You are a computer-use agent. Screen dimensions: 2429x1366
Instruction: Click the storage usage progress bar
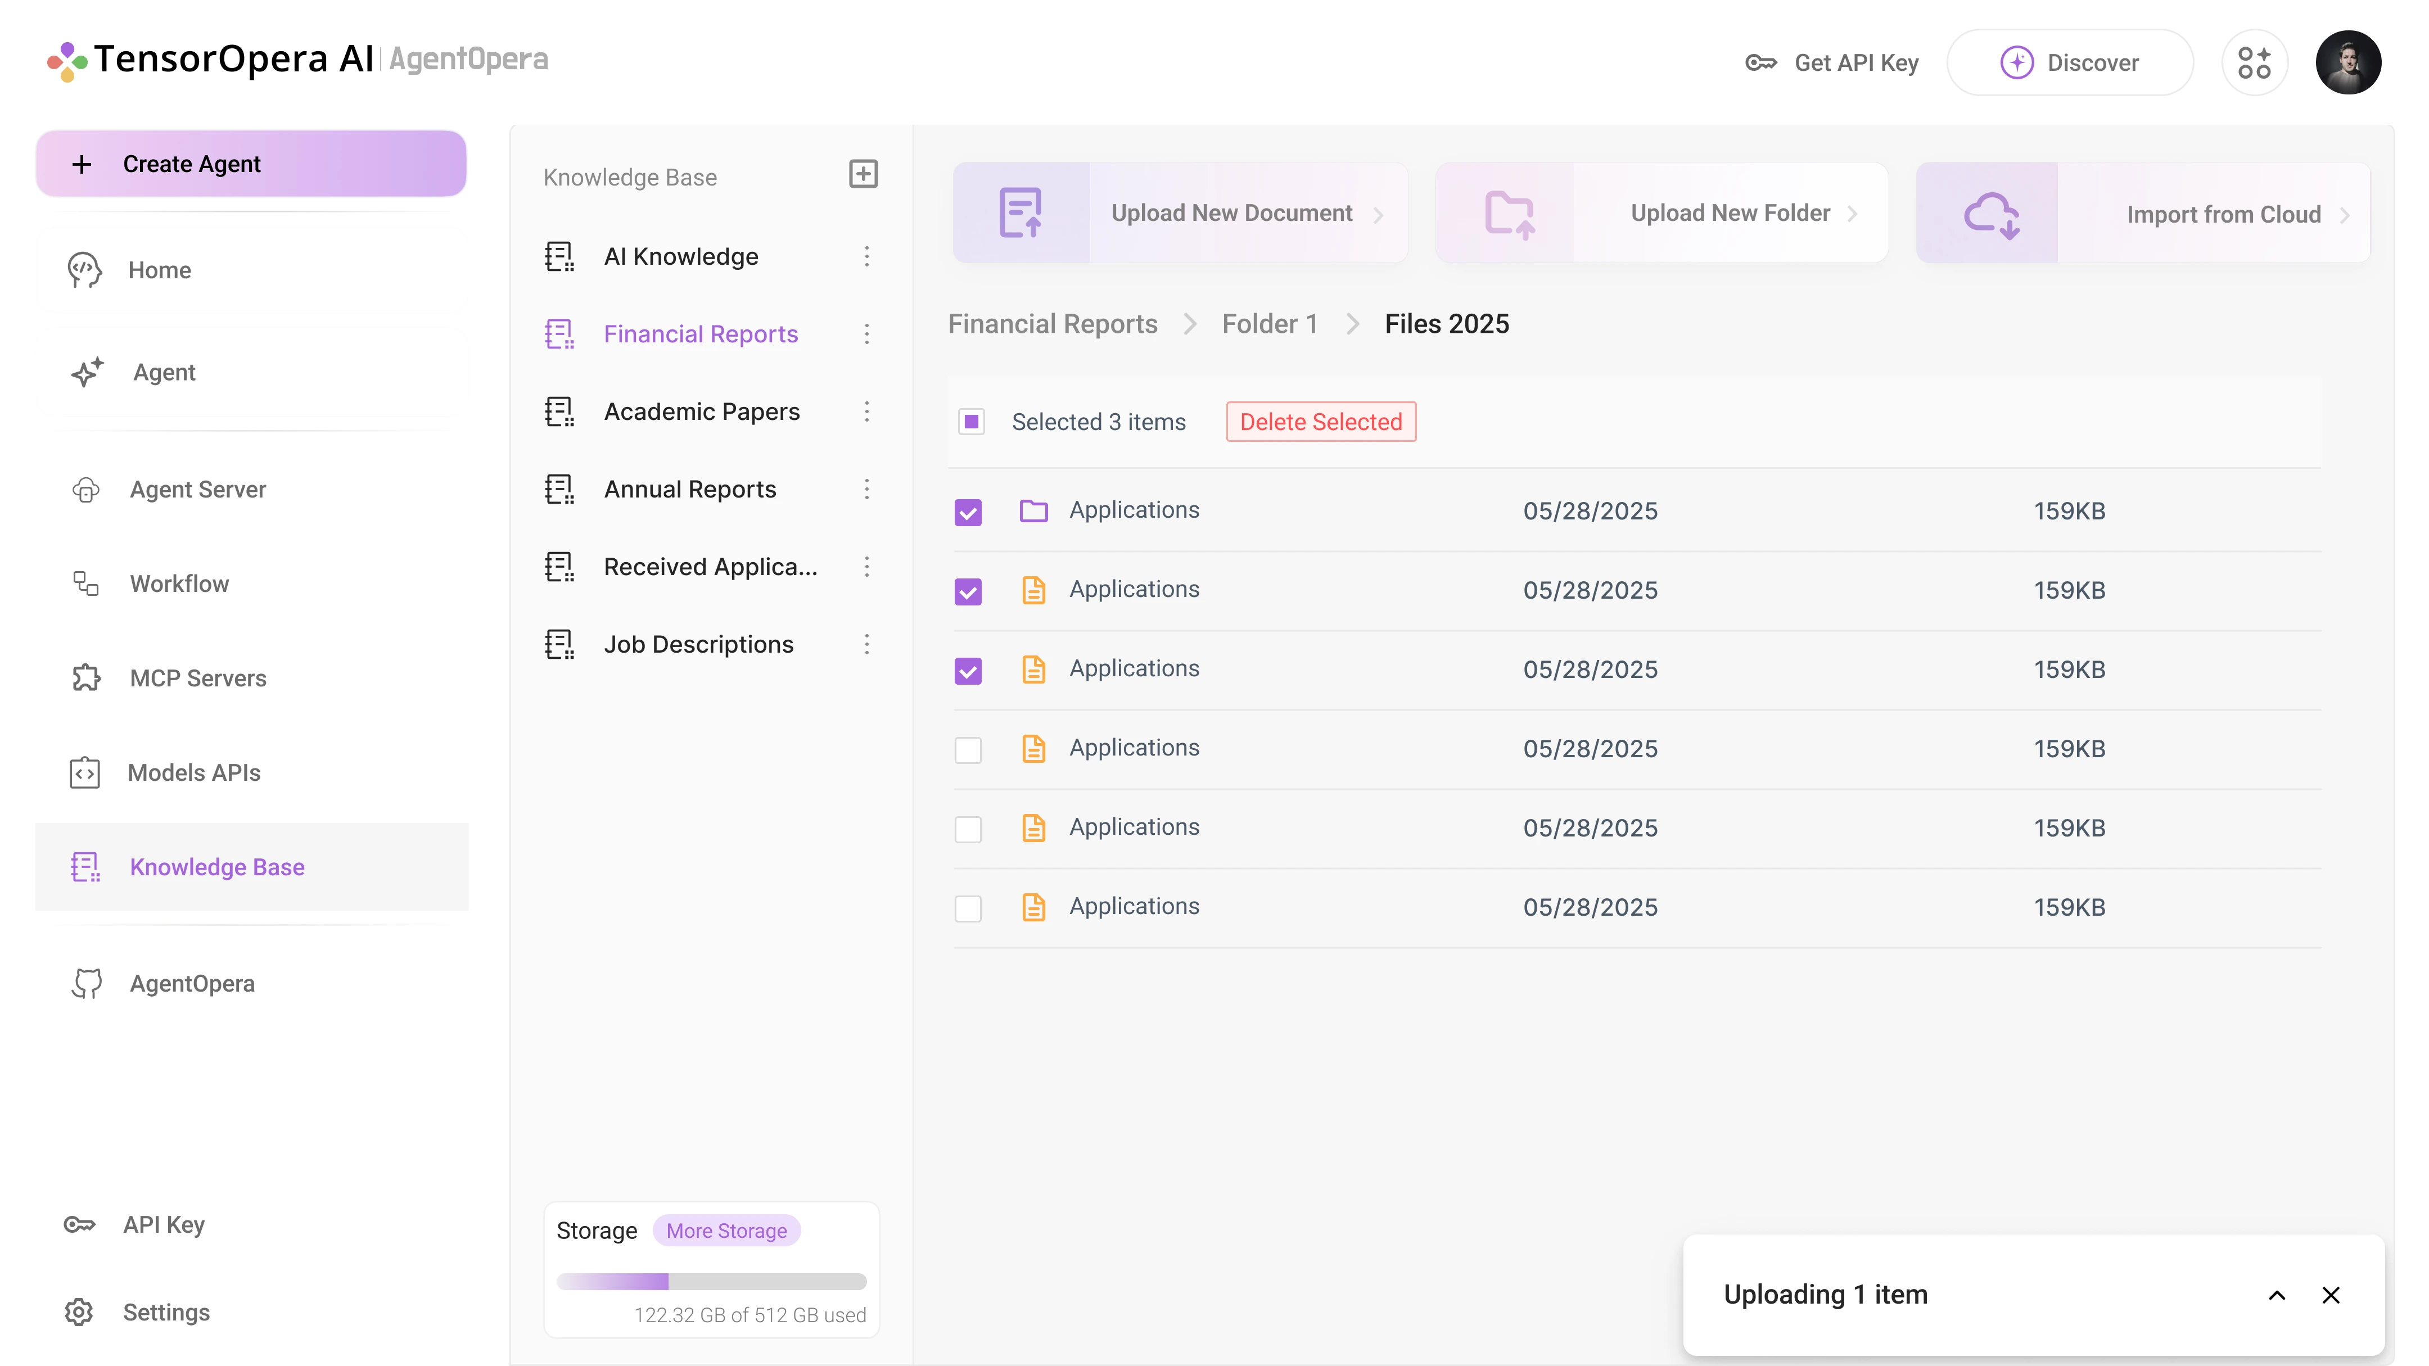tap(711, 1282)
